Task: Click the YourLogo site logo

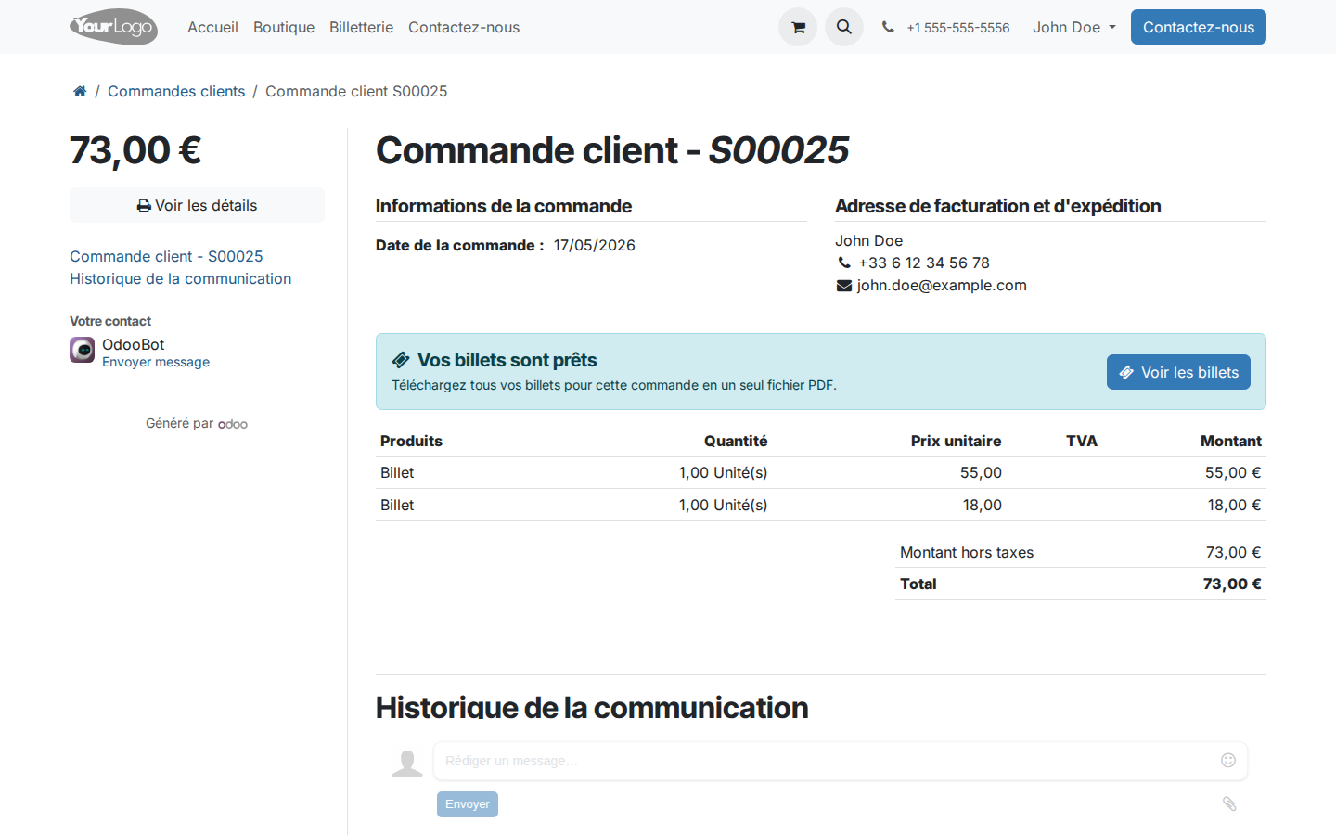Action: (113, 27)
